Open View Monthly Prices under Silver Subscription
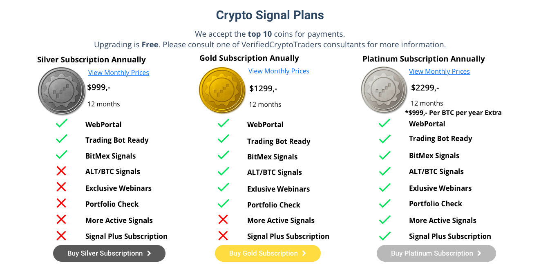This screenshot has width=550, height=267. point(118,73)
